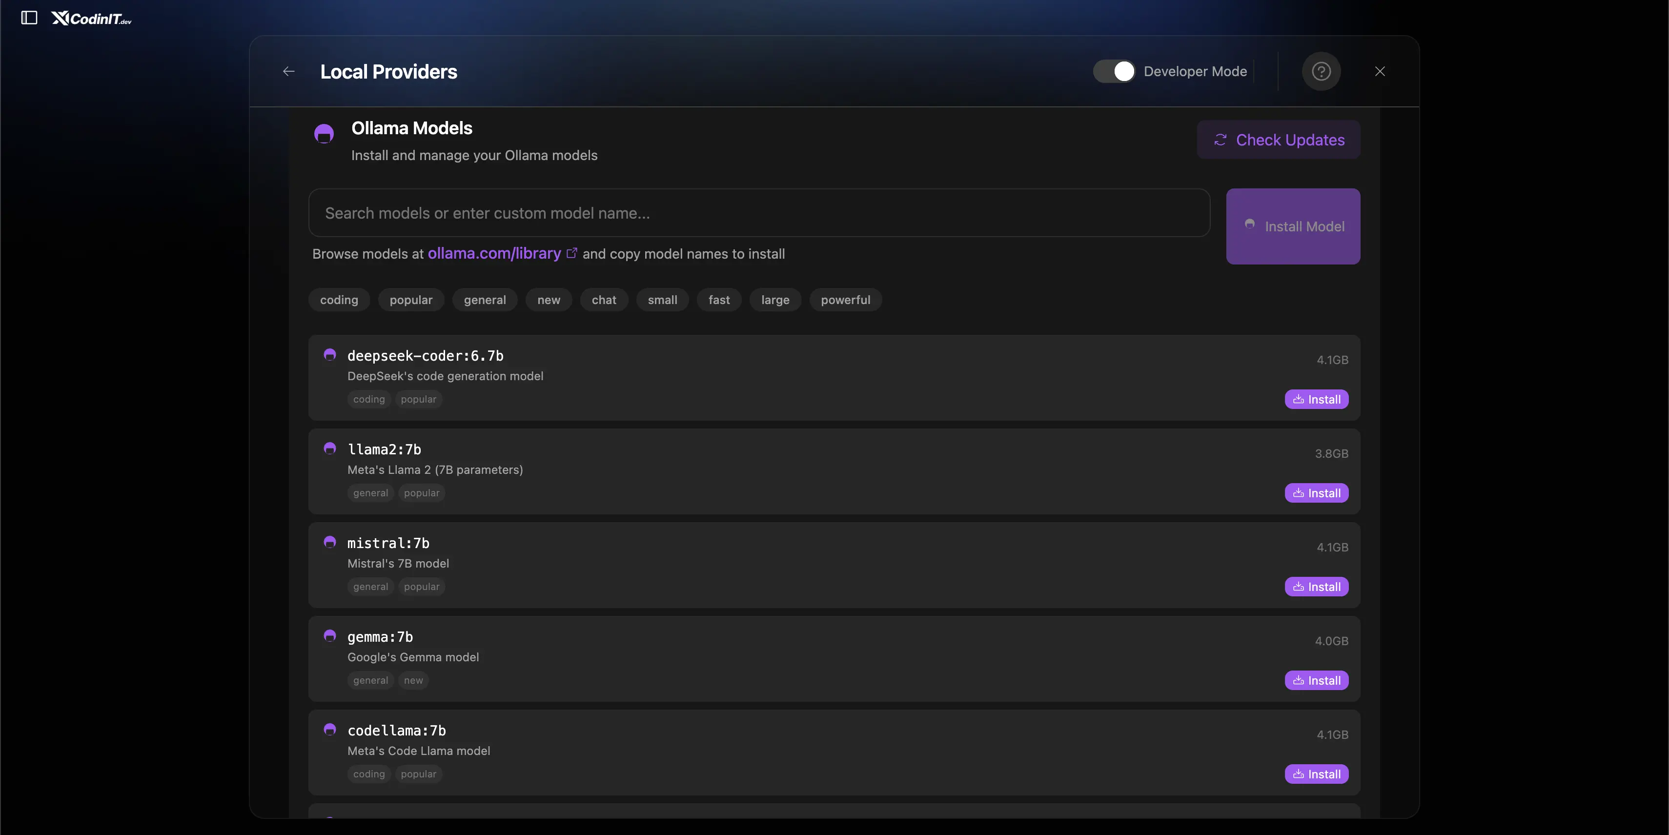
Task: Click the Check Updates button
Action: tap(1278, 140)
